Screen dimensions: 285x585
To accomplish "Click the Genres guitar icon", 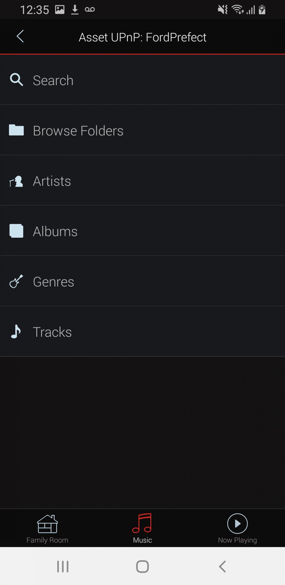I will click(16, 281).
